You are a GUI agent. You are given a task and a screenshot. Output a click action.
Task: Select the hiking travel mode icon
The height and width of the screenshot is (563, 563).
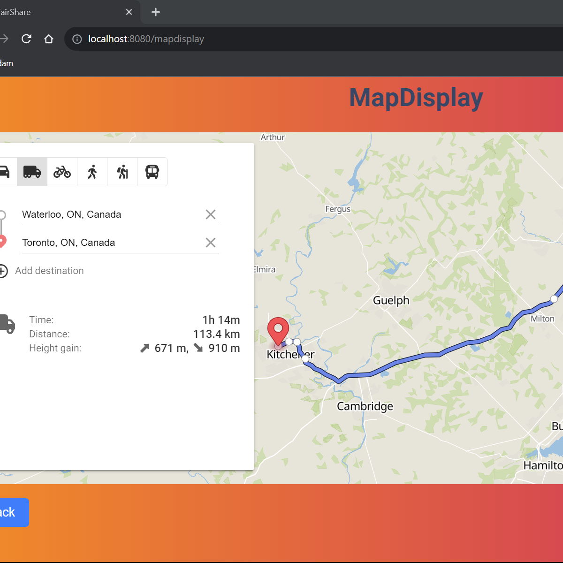122,172
